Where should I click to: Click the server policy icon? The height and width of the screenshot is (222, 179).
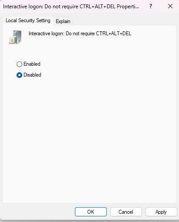pyautogui.click(x=15, y=37)
